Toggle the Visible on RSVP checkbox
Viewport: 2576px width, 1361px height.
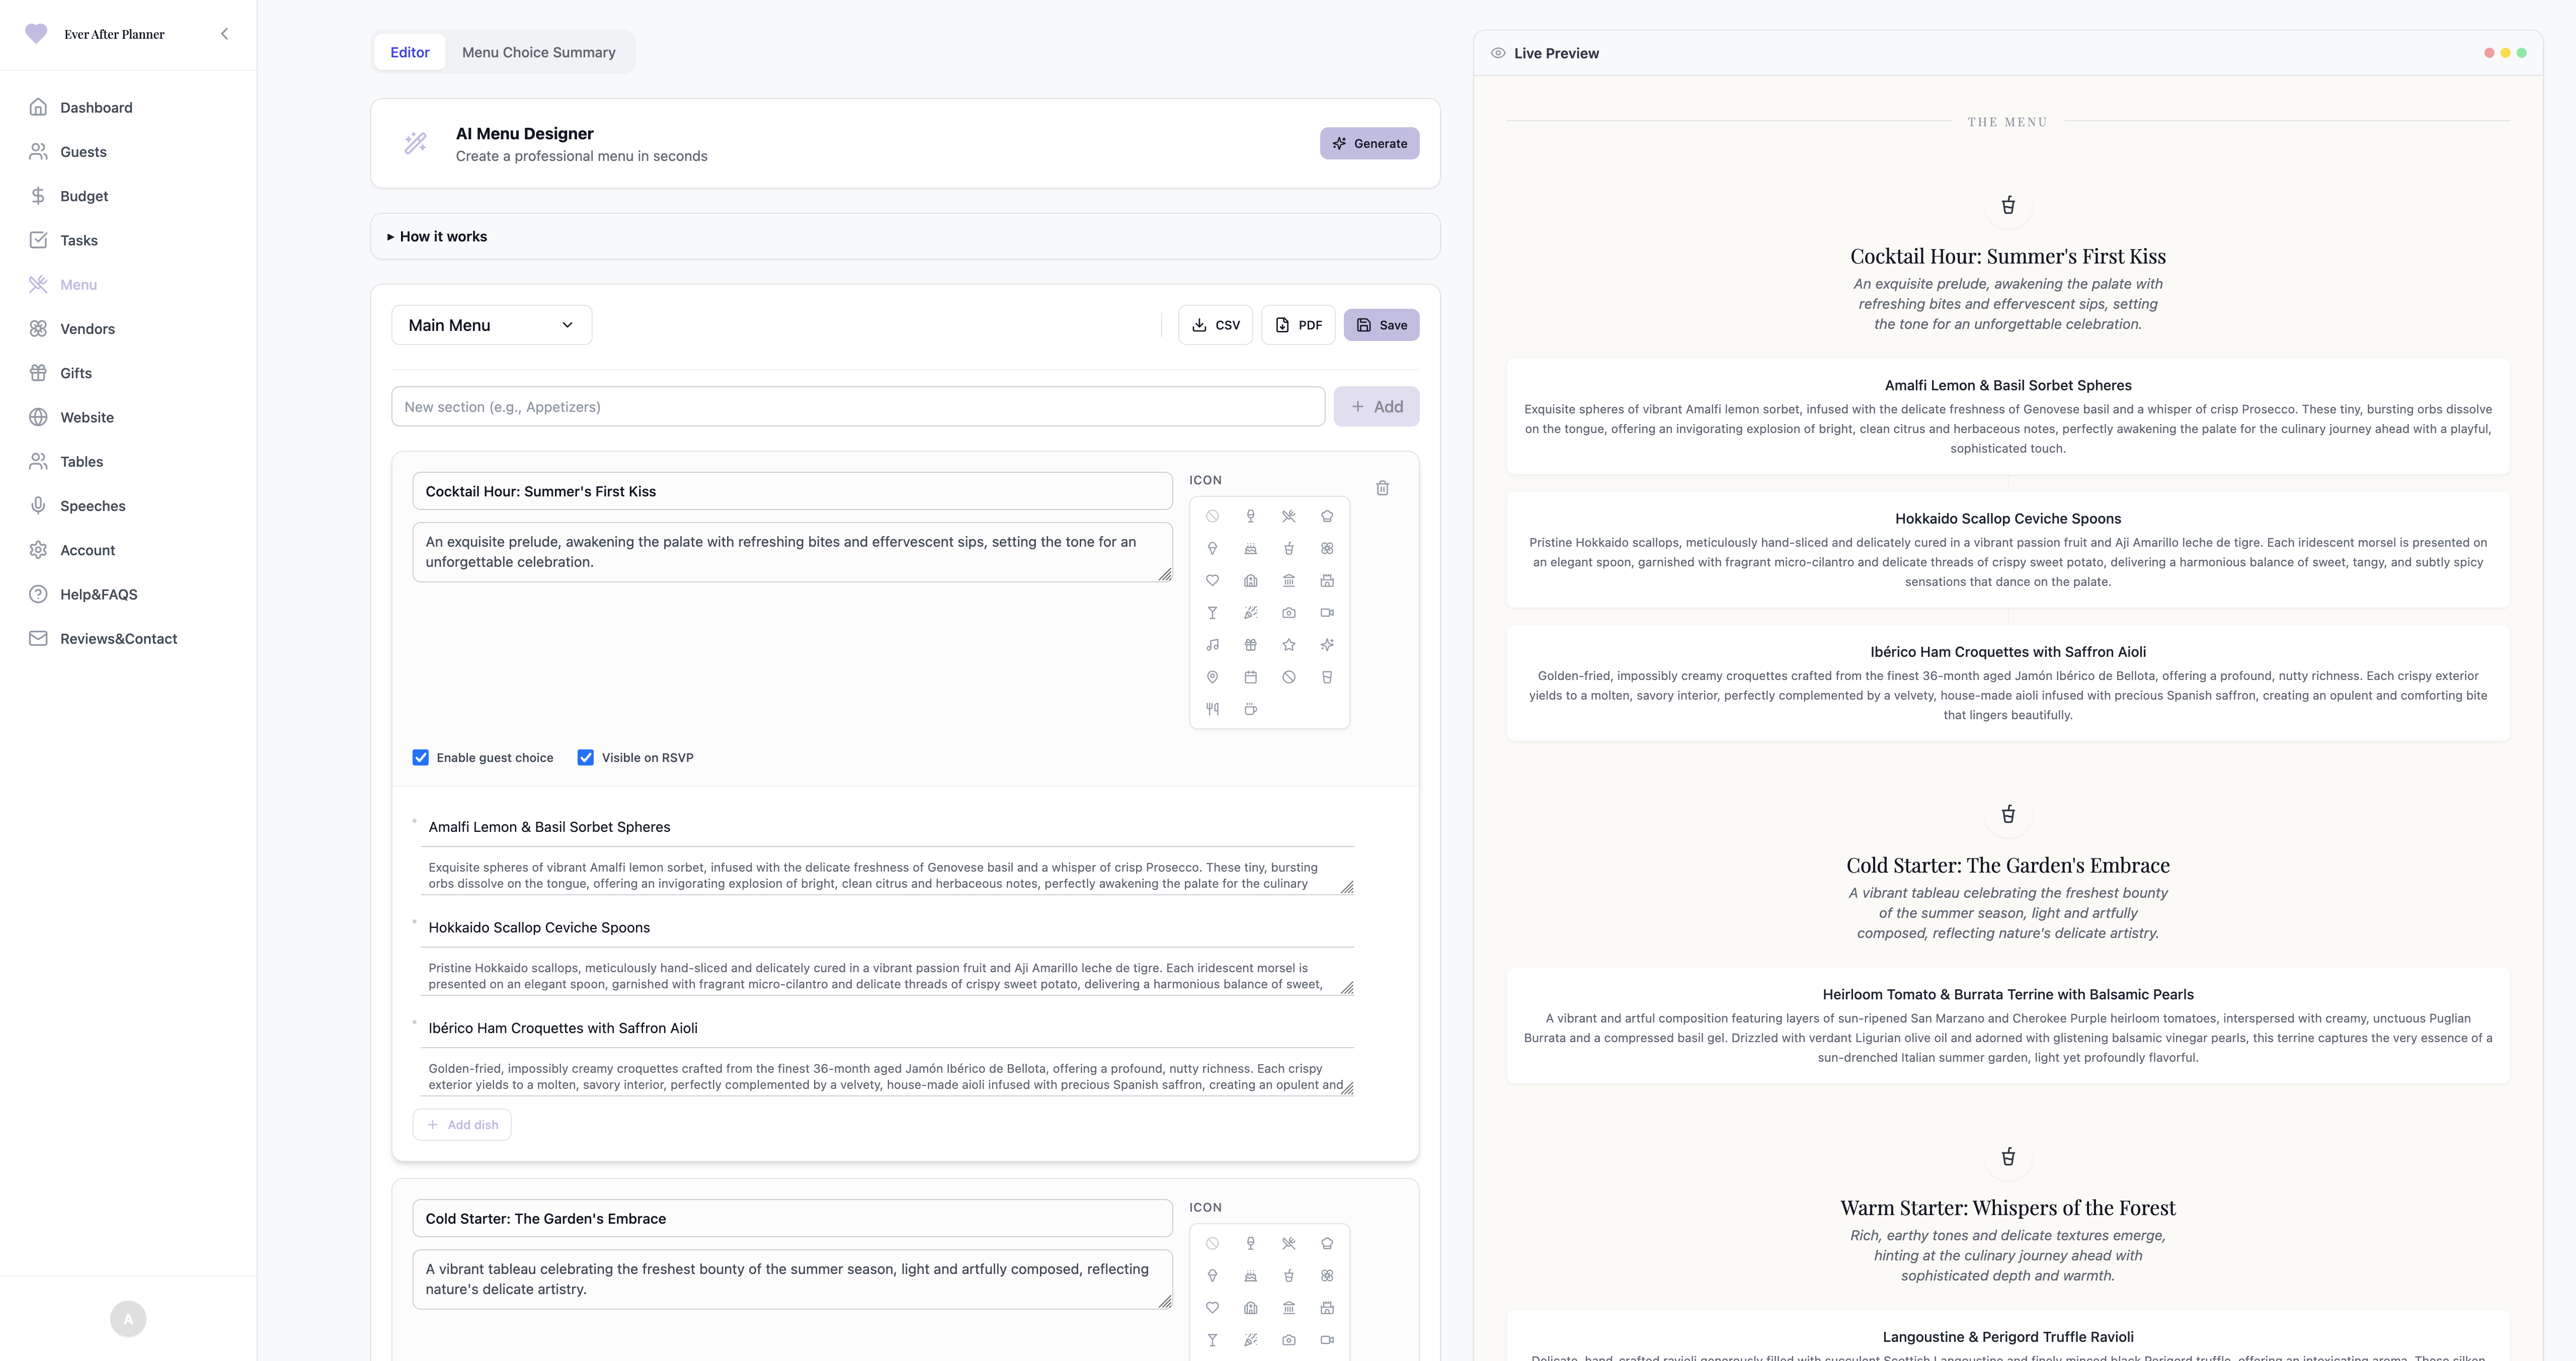click(586, 758)
